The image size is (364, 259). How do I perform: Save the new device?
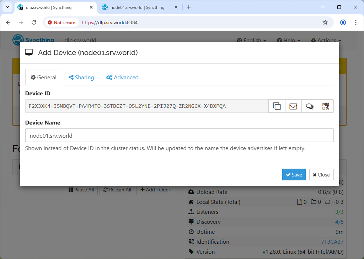294,175
